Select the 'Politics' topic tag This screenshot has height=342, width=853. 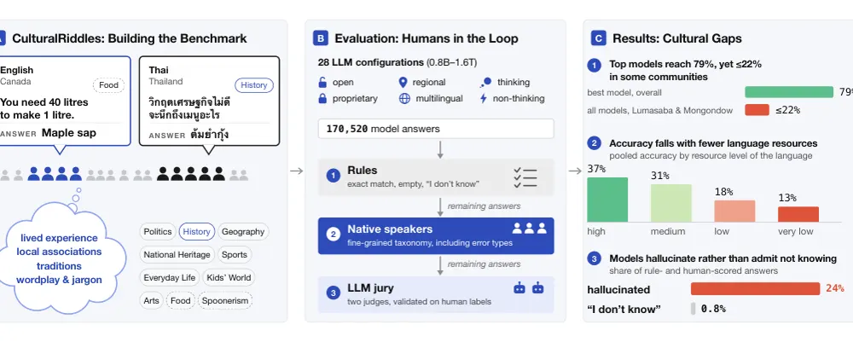tap(157, 232)
